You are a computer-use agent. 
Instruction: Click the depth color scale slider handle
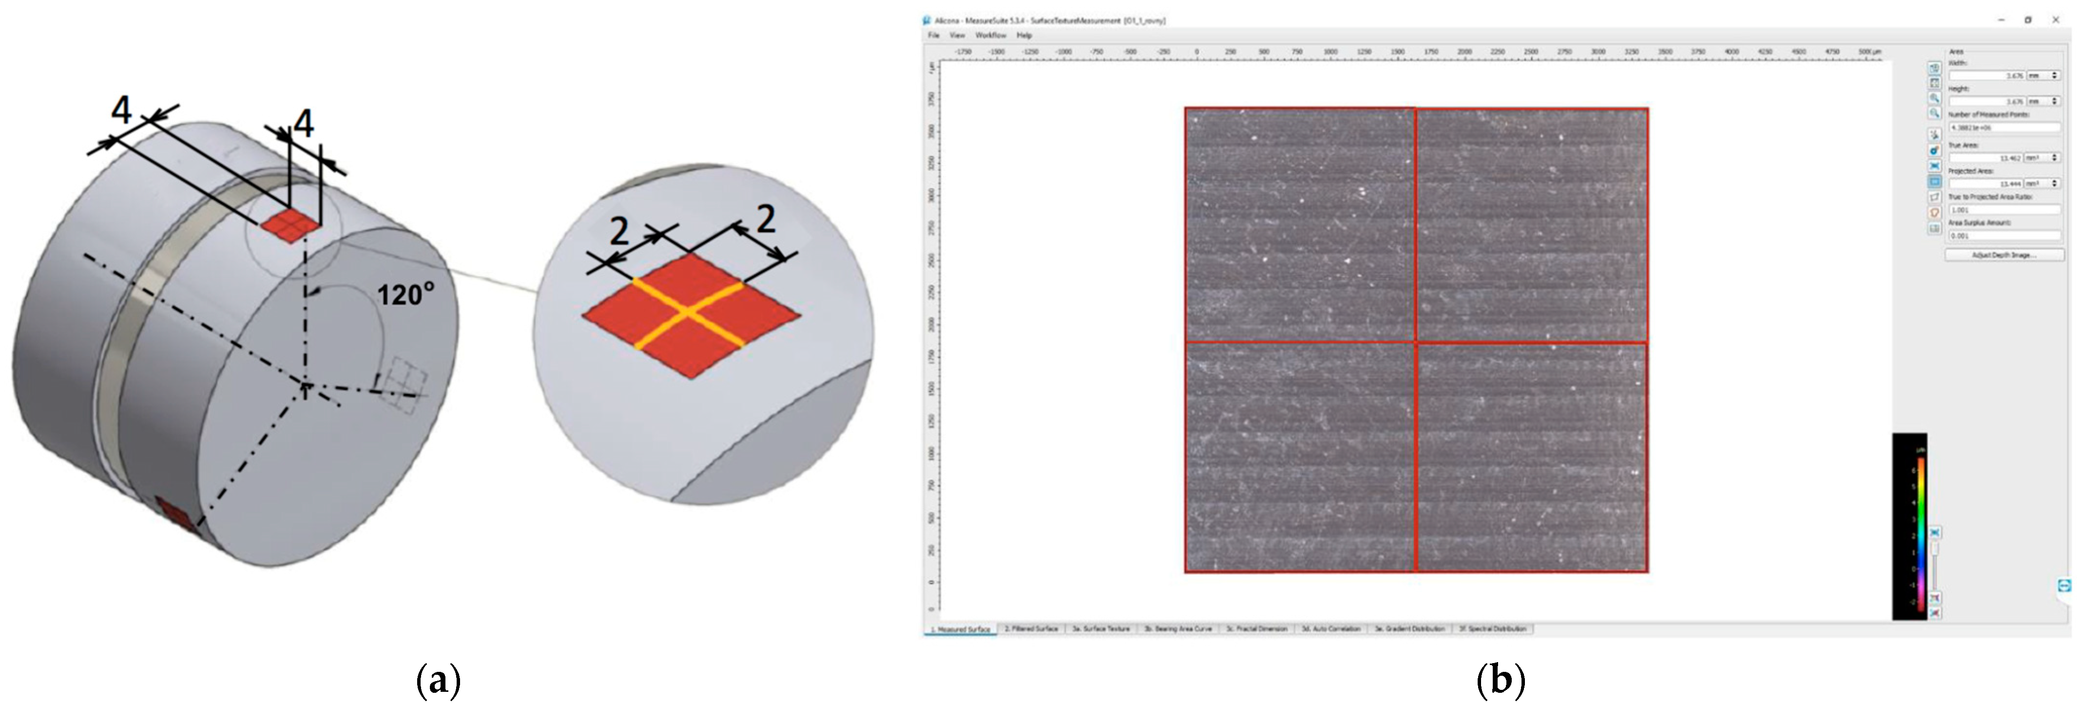[x=1935, y=549]
